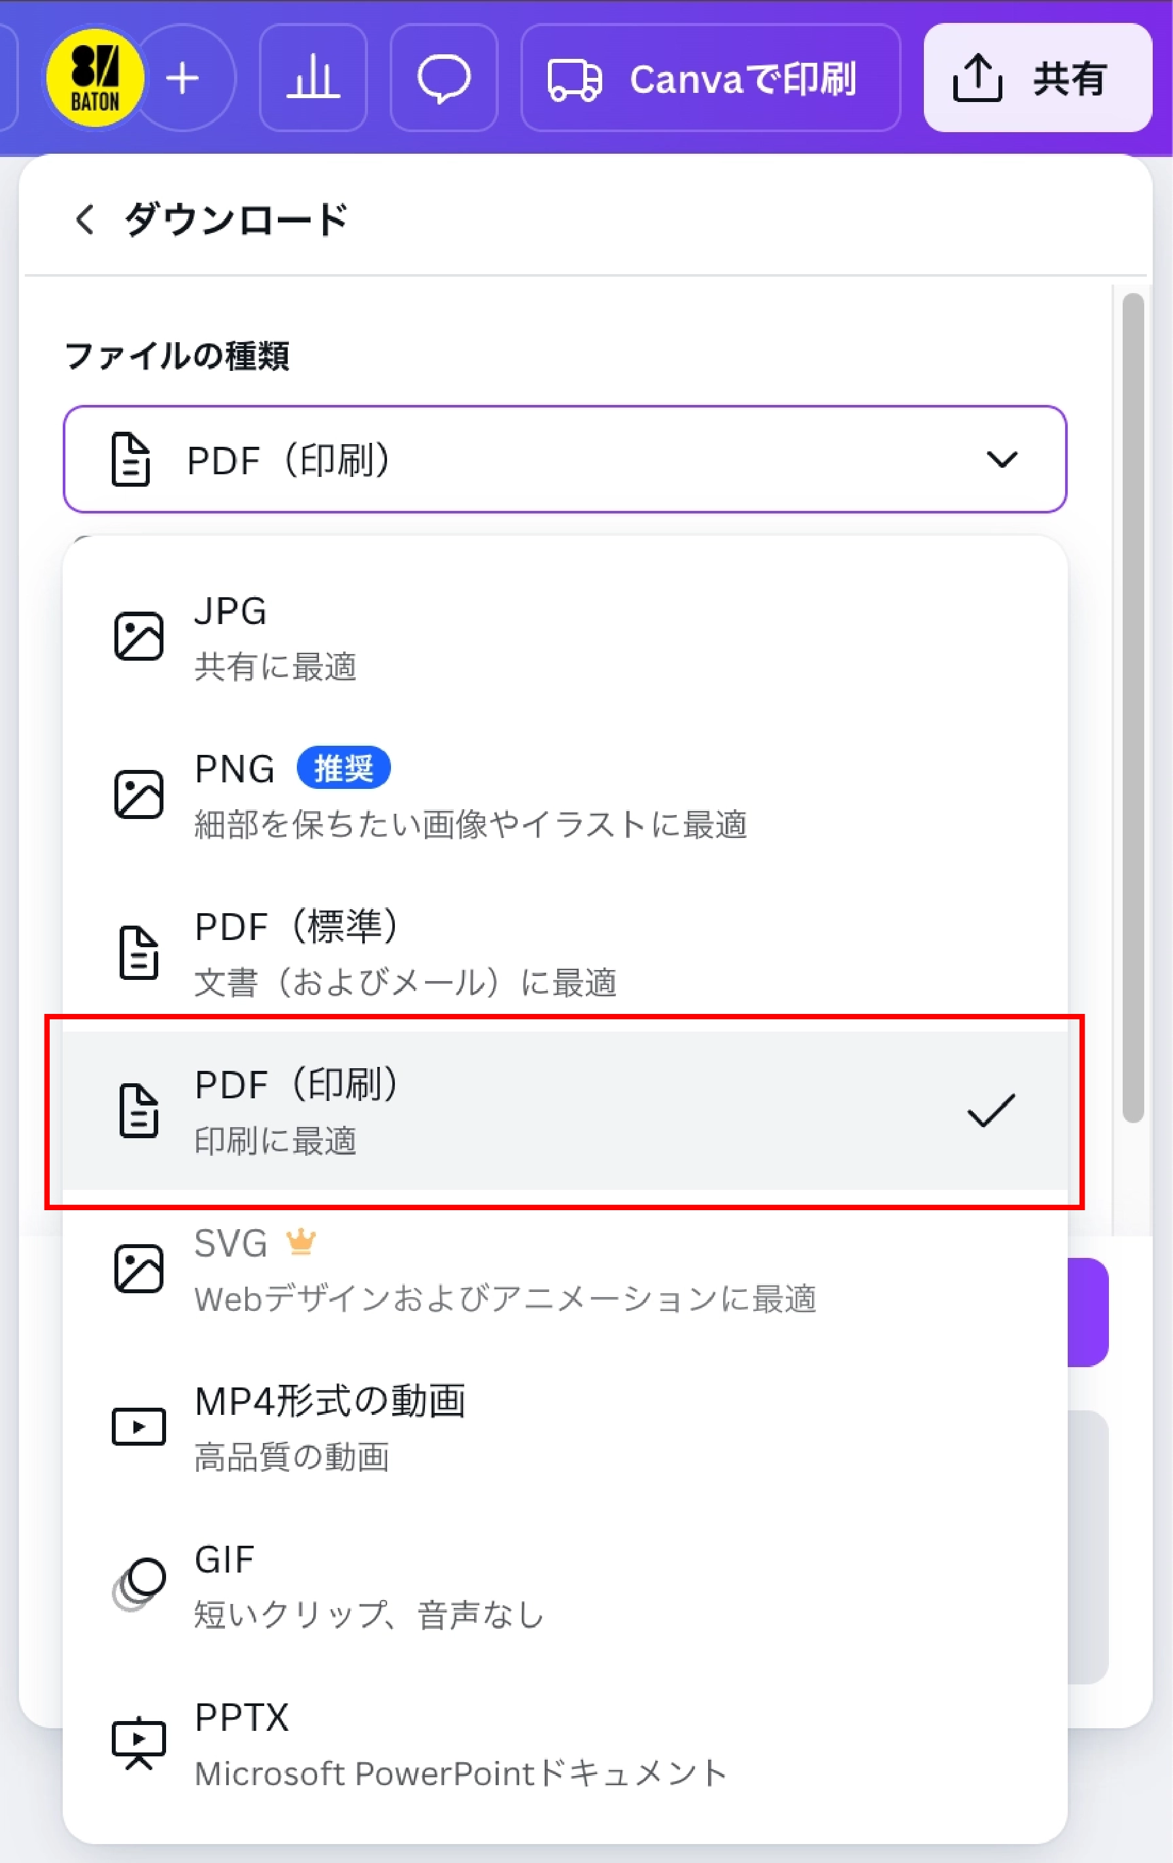Click the 印刷に最適 description text
Screen dimensions: 1173x1863
[275, 1140]
